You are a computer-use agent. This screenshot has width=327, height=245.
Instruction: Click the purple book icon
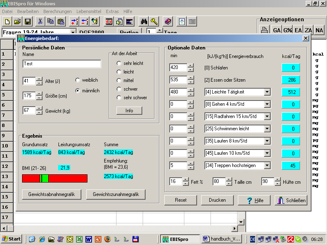pyautogui.click(x=168, y=22)
